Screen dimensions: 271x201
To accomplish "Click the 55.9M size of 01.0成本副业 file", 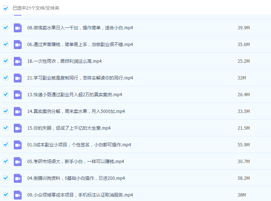I will [243, 145].
